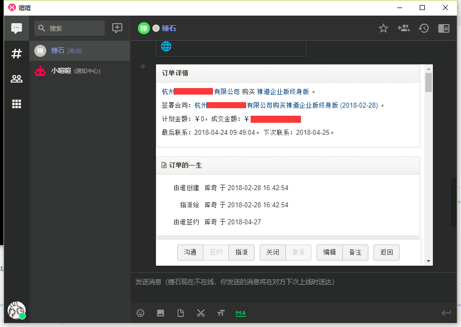461x327 pixels.
Task: Attach a file with document icon
Action: click(181, 313)
